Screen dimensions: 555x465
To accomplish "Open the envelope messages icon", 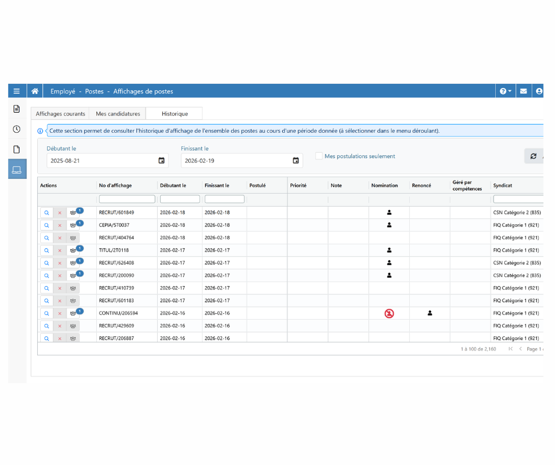I will point(523,91).
